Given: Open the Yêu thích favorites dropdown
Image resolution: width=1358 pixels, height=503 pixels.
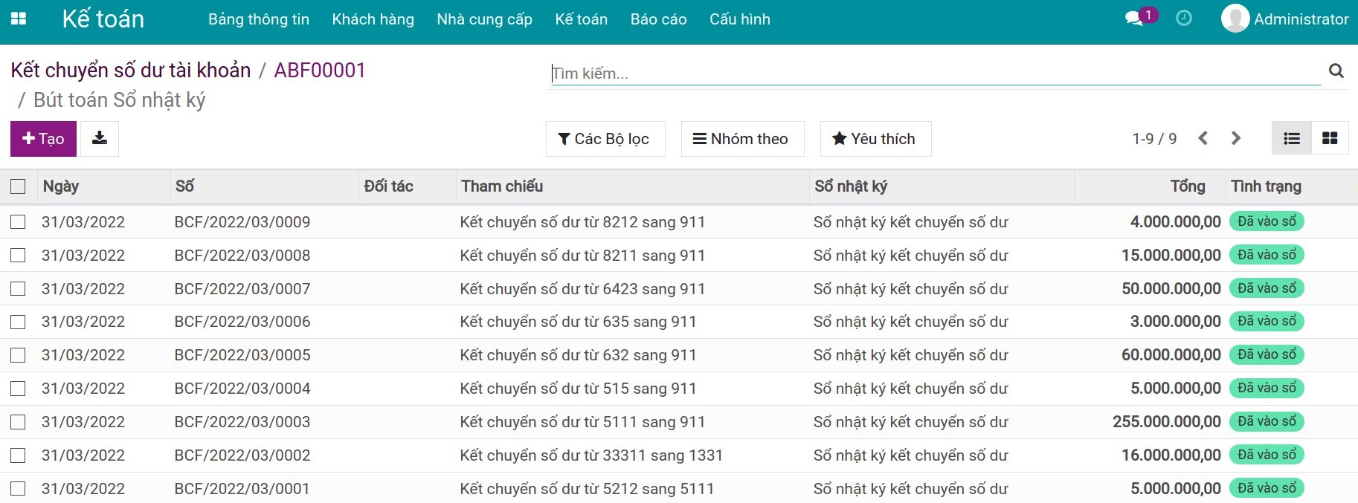Looking at the screenshot, I should [x=875, y=139].
